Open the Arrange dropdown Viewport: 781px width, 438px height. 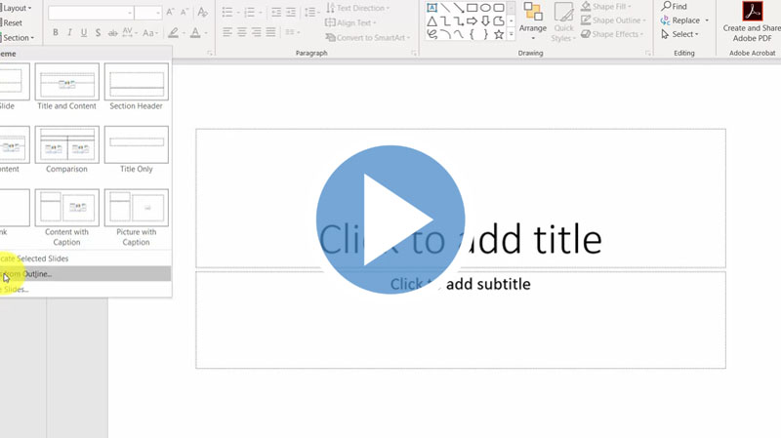(x=533, y=21)
